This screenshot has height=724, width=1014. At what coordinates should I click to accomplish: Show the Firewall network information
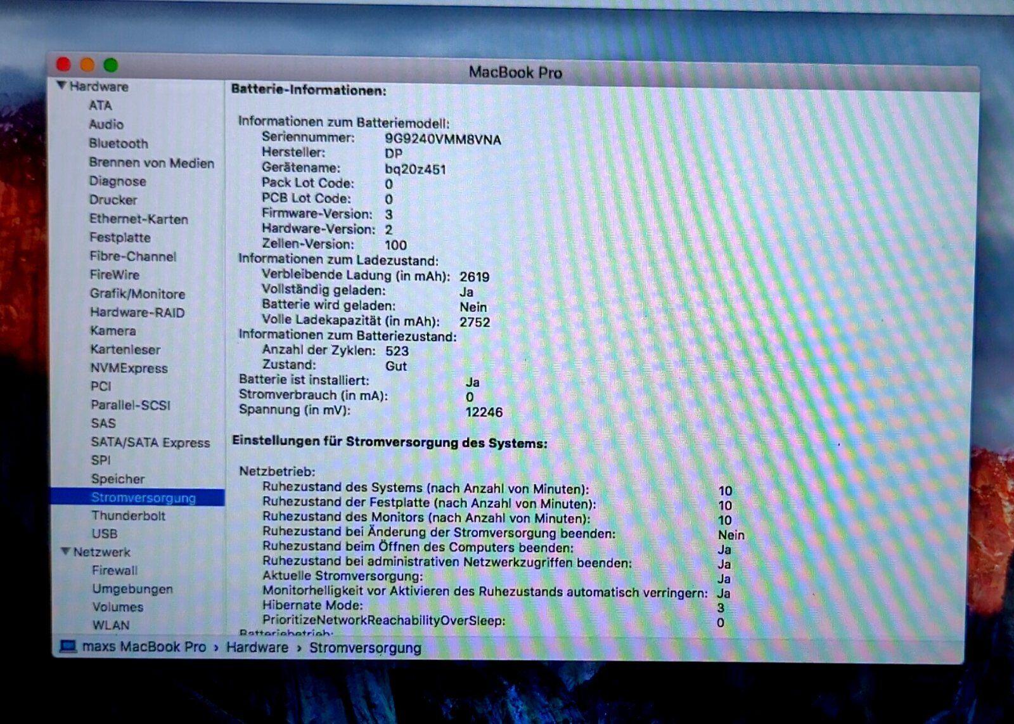(x=114, y=570)
